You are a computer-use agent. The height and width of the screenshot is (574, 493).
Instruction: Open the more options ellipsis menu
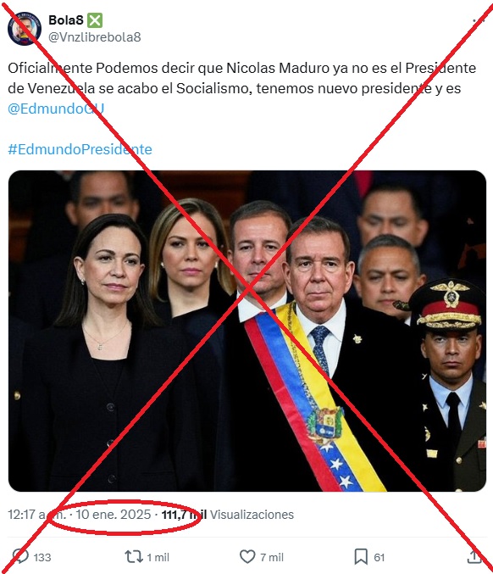pos(478,21)
